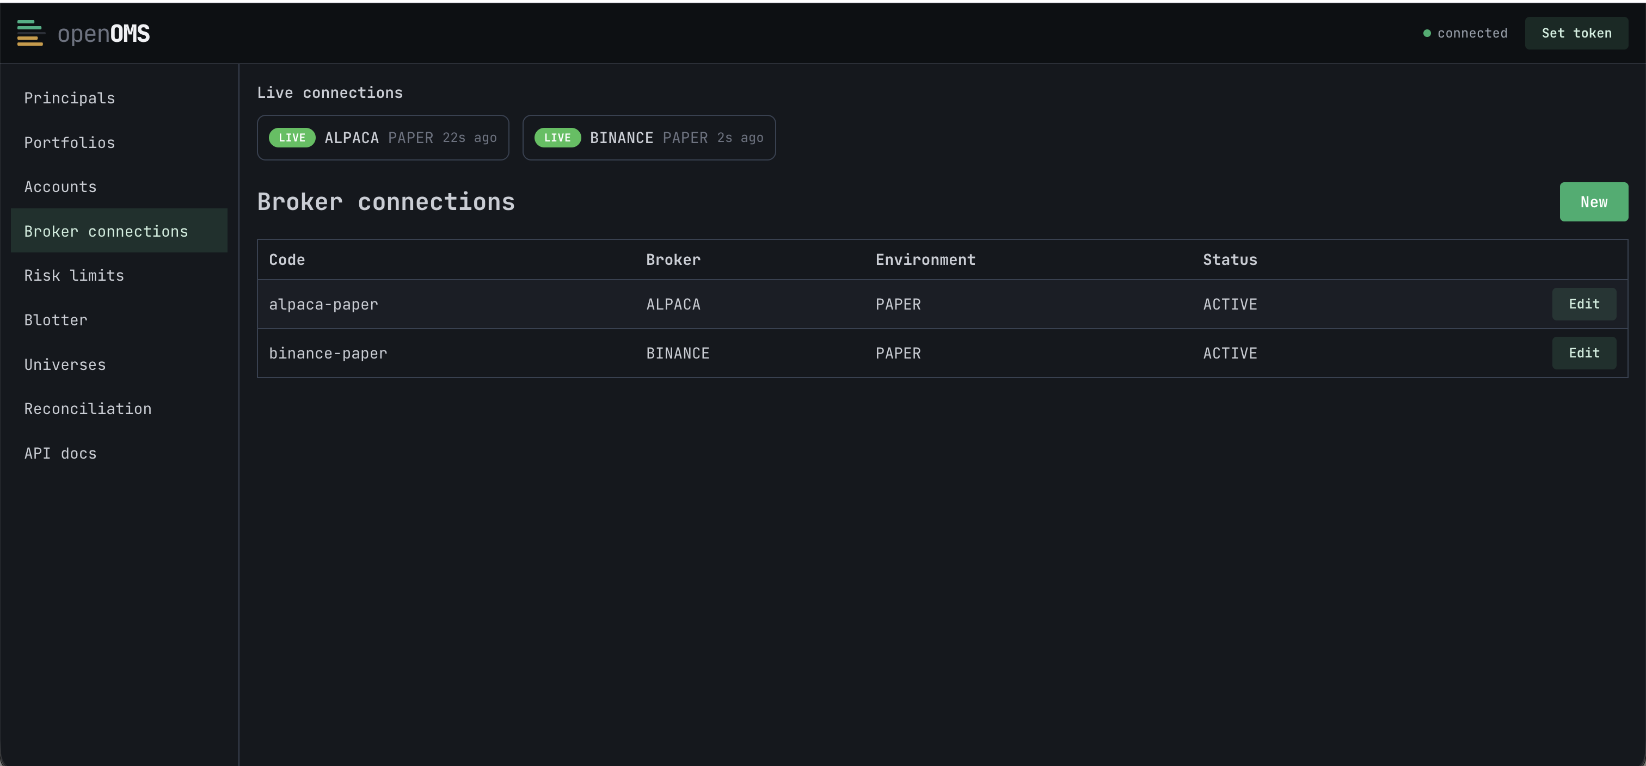
Task: Select the ALPACA live connection name
Action: coord(352,137)
